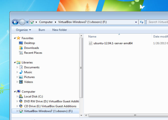Click the Pictures library icon
This screenshot has width=168, height=120.
(21, 77)
